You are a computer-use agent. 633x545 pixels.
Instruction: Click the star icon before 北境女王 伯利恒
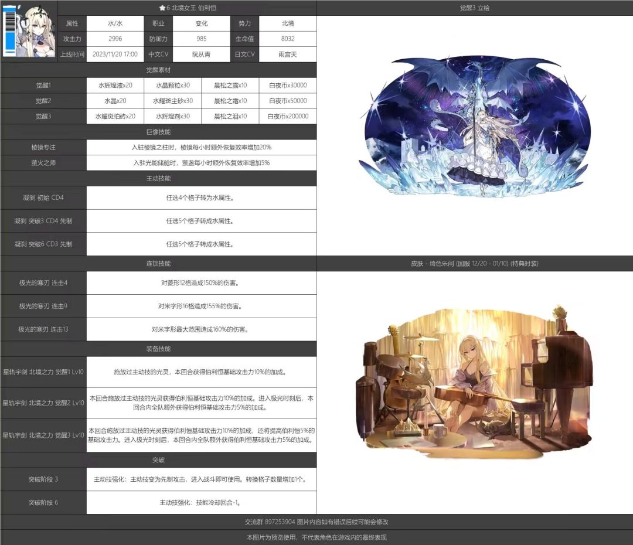click(x=162, y=8)
